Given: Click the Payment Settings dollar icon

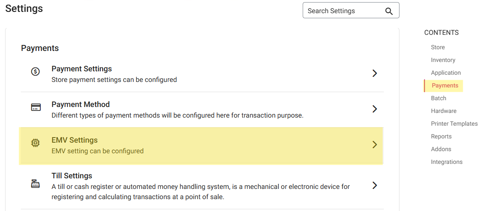Looking at the screenshot, I should 36,72.
